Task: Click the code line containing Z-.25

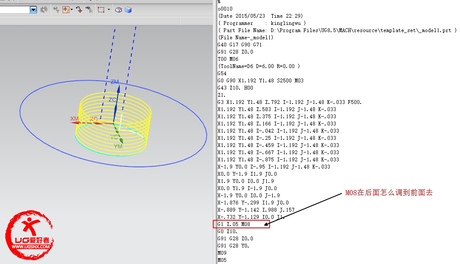Action: 277,138
